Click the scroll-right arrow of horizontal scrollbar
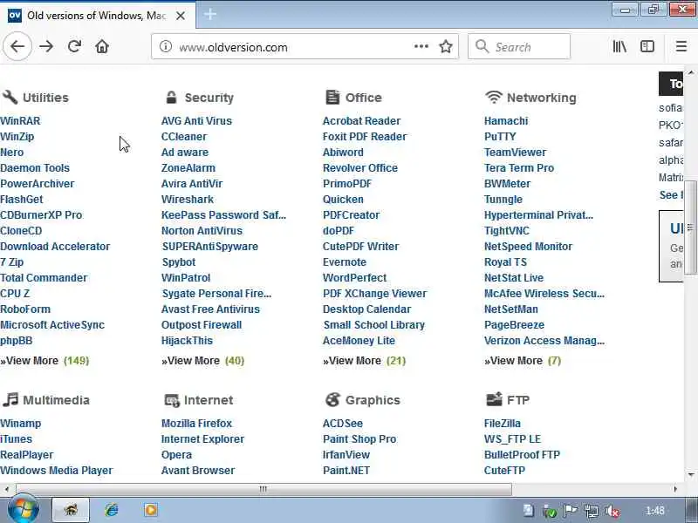Viewport: 698px width, 523px height. point(675,489)
